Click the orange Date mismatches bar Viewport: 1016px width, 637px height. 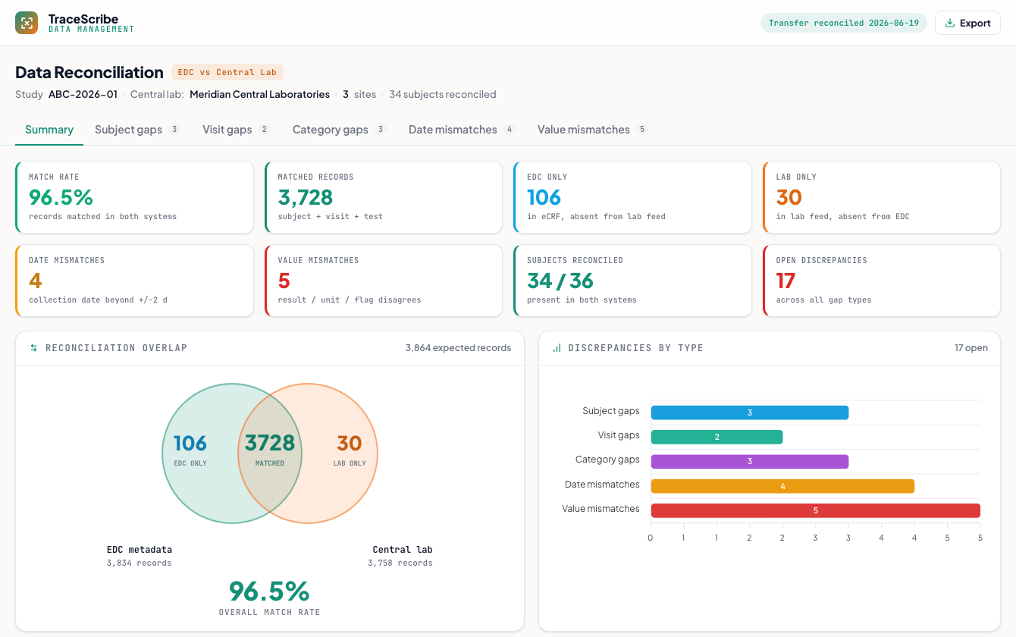tap(782, 486)
